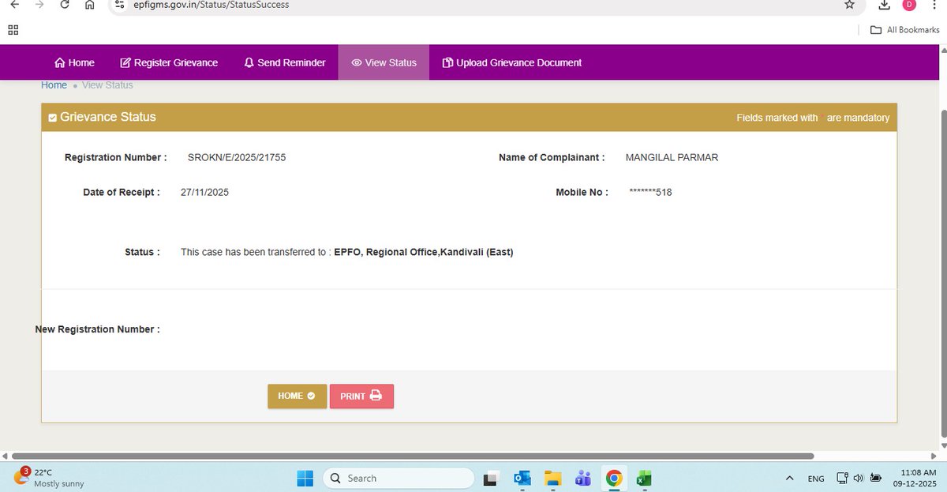Click the ENG language indicator
This screenshot has height=492, width=947.
point(816,479)
